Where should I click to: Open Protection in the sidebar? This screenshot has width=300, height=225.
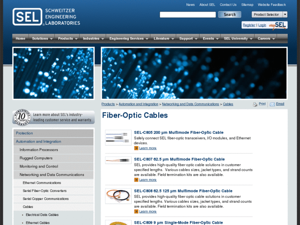click(x=53, y=133)
